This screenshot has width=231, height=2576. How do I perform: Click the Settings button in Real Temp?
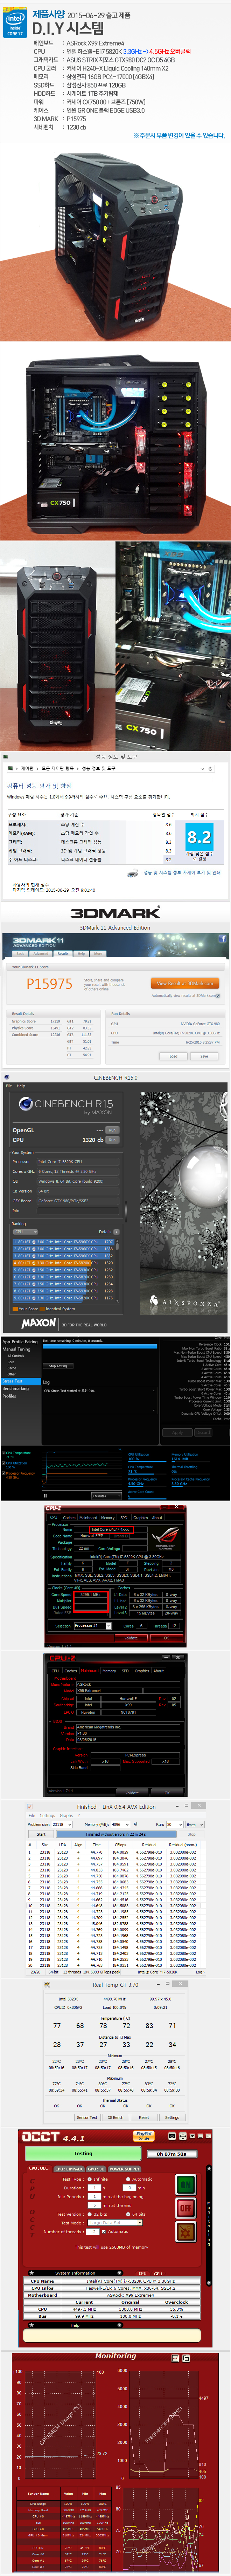click(x=172, y=2117)
